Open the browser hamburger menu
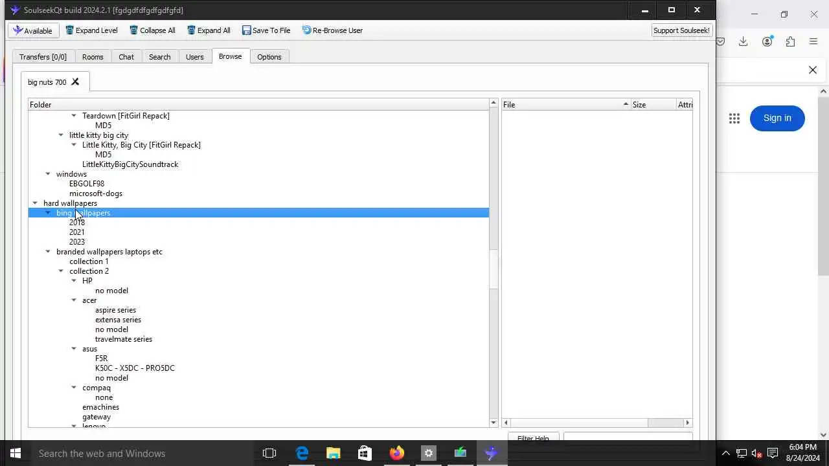The image size is (829, 466). 813,41
